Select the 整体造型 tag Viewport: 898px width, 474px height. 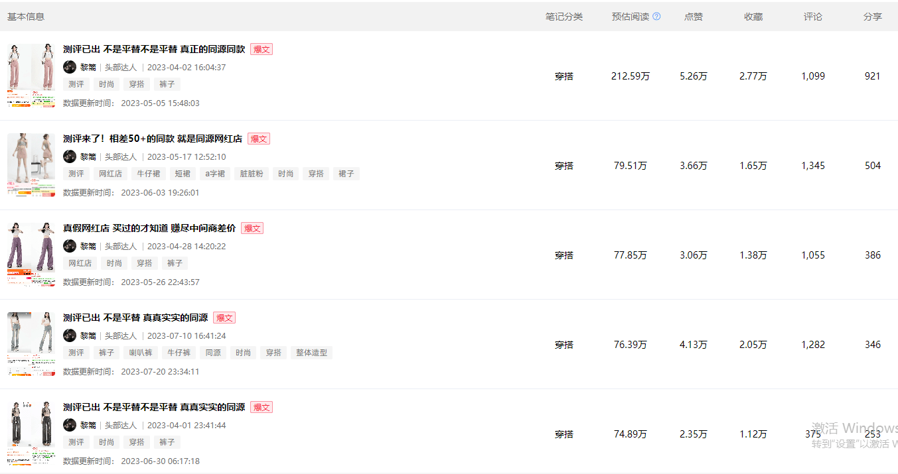coord(311,353)
